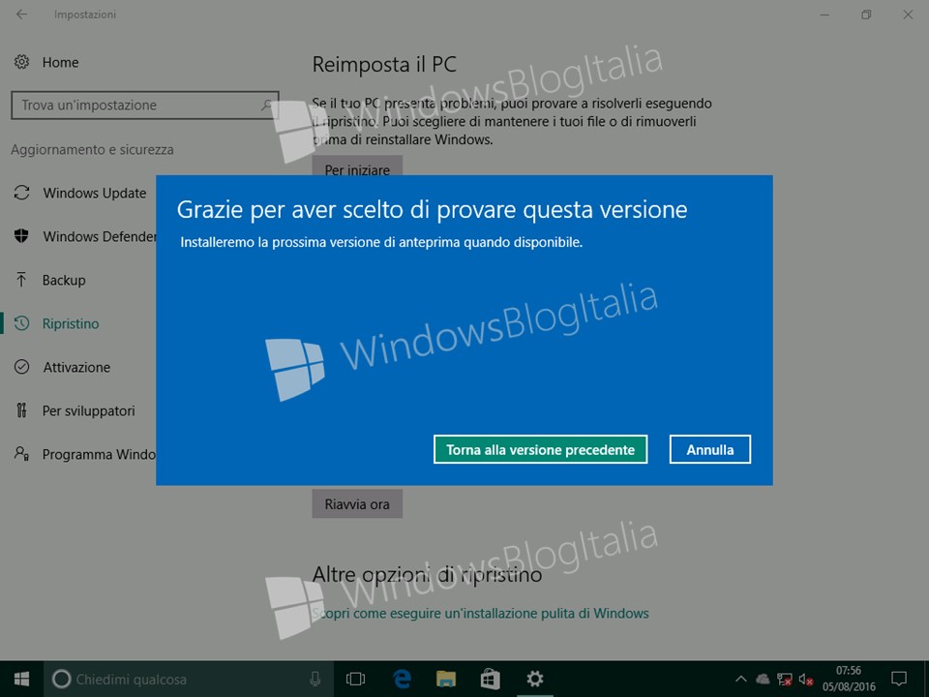The width and height of the screenshot is (929, 697).
Task: Click the muted volume tray icon
Action: click(806, 680)
